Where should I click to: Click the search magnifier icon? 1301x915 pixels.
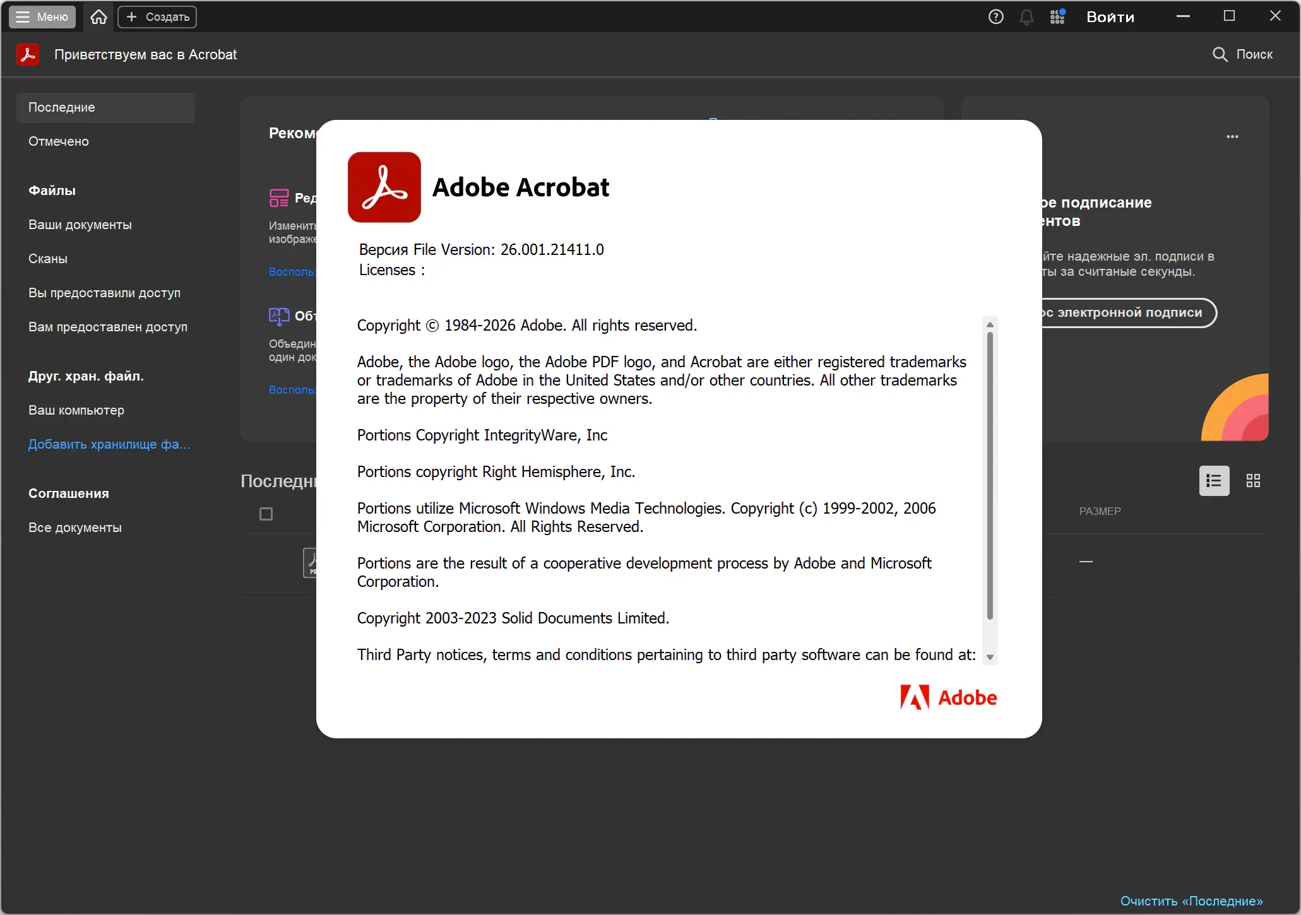click(x=1220, y=54)
